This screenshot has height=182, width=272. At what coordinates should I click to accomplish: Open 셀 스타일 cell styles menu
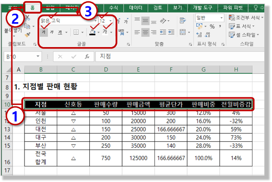[x=244, y=35]
